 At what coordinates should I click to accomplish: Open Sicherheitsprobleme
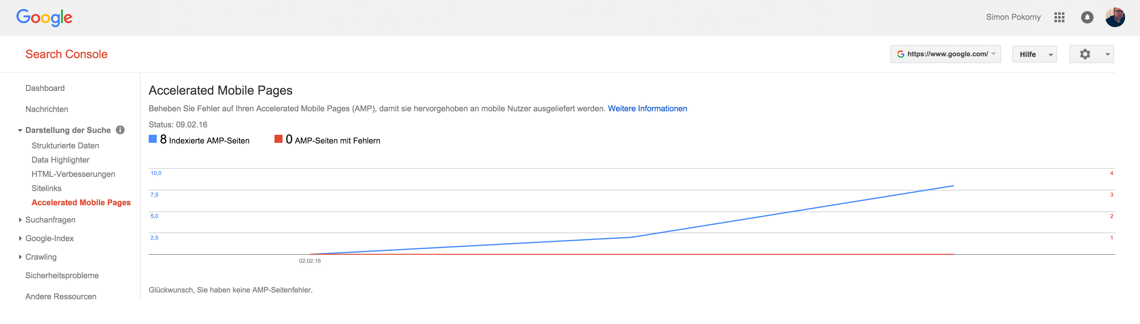tap(62, 275)
